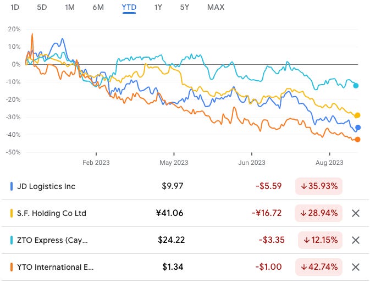This screenshot has width=370, height=283.
Task: Click ZTO Express teal color marker
Action: [12, 240]
